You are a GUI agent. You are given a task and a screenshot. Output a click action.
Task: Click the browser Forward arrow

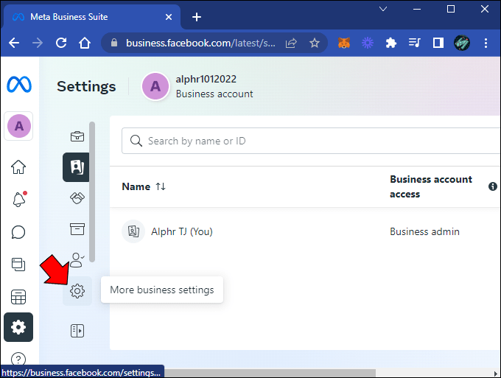pyautogui.click(x=38, y=43)
